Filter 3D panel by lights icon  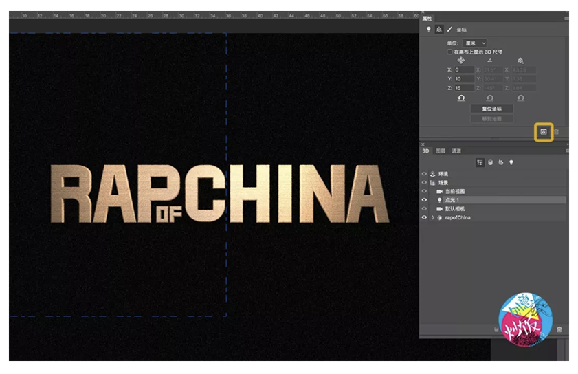coord(511,162)
